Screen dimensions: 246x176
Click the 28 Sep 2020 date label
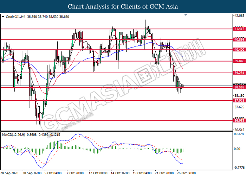click(x=9, y=173)
